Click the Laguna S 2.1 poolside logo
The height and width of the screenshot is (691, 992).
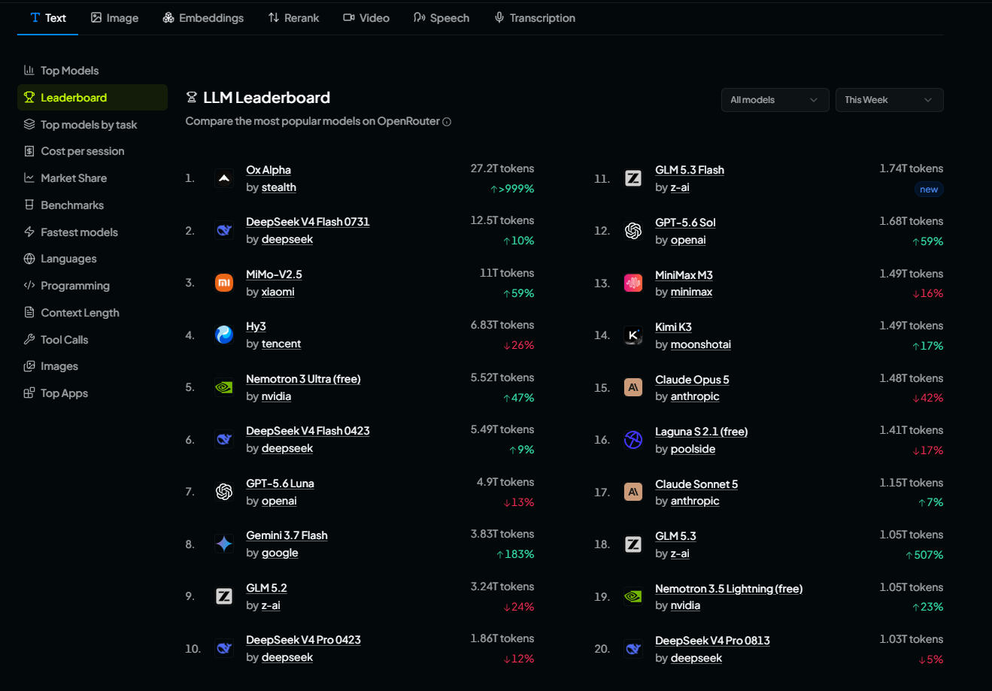point(633,440)
